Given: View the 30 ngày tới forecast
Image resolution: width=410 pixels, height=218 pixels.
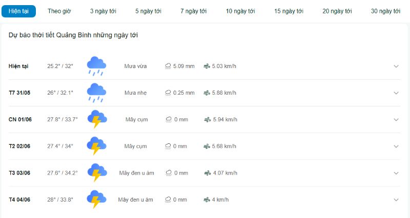Looking at the screenshot, I should [385, 11].
